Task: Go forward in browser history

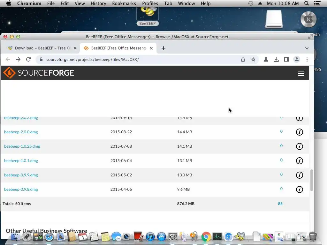Action: [x=18, y=59]
